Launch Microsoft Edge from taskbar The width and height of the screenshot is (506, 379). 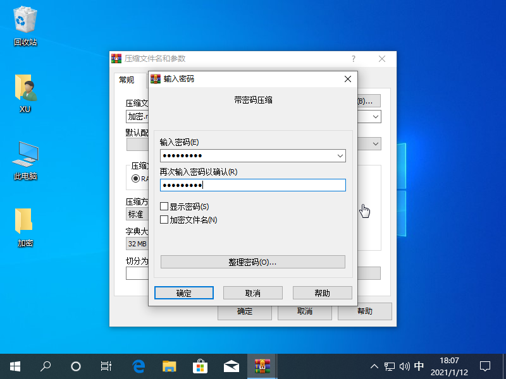139,366
